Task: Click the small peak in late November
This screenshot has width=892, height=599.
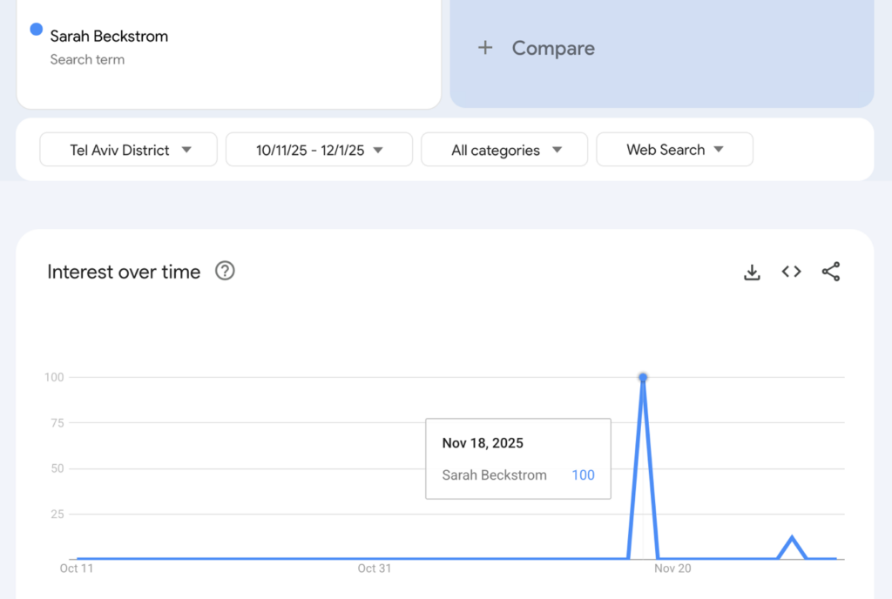Action: [792, 537]
